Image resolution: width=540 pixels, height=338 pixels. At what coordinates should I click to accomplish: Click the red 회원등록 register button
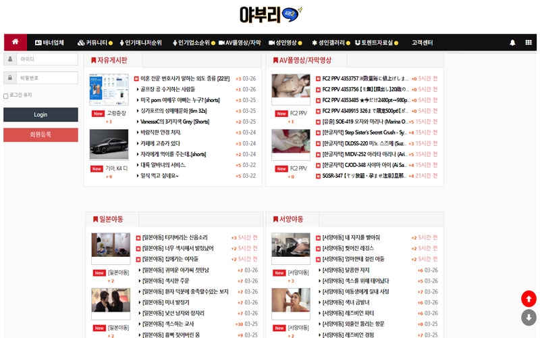[x=40, y=135]
